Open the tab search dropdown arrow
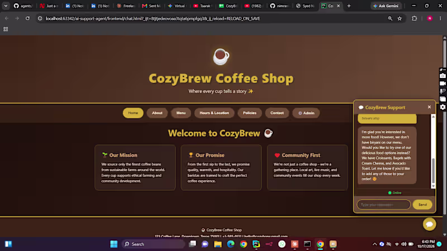The width and height of the screenshot is (447, 251). [6, 6]
